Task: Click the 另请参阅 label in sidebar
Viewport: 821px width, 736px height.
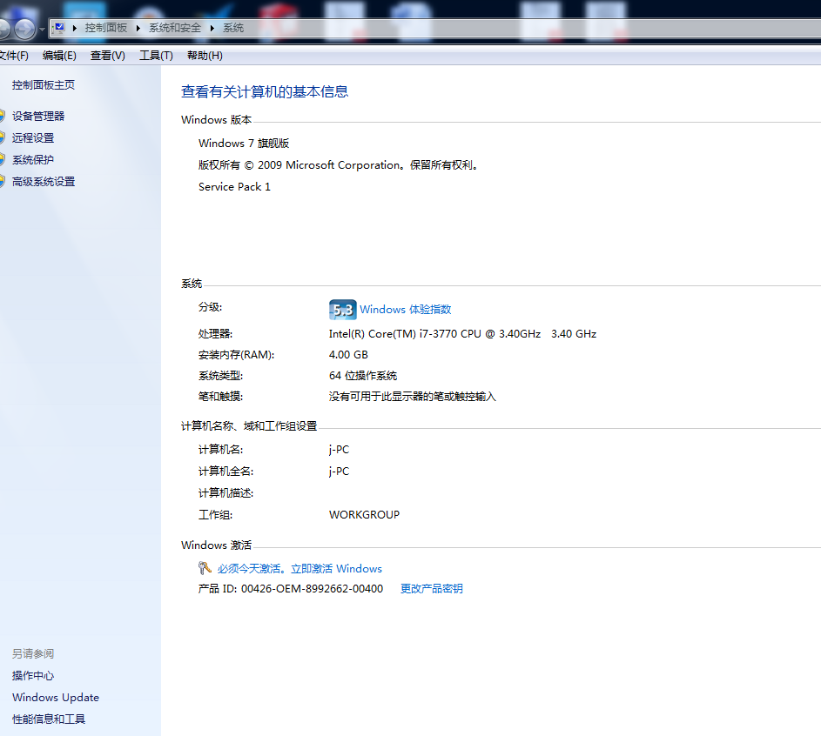Action: coord(33,654)
